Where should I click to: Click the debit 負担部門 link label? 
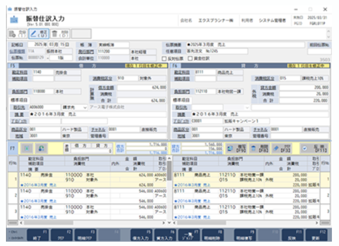click(x=20, y=92)
